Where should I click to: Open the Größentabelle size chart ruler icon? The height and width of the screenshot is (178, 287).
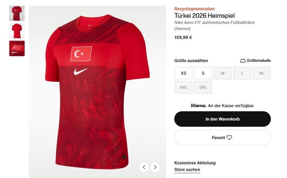[243, 60]
